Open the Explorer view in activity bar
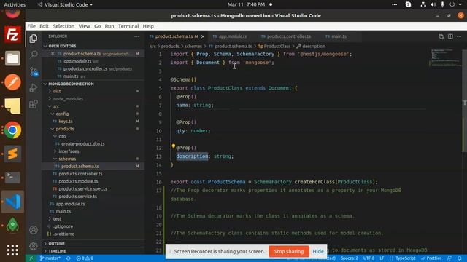 (34, 39)
